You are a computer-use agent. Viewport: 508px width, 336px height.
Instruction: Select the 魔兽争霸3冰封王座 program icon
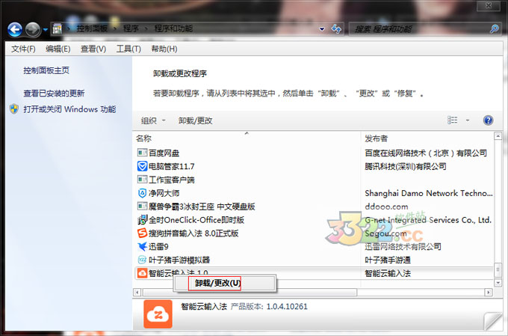[x=142, y=206]
